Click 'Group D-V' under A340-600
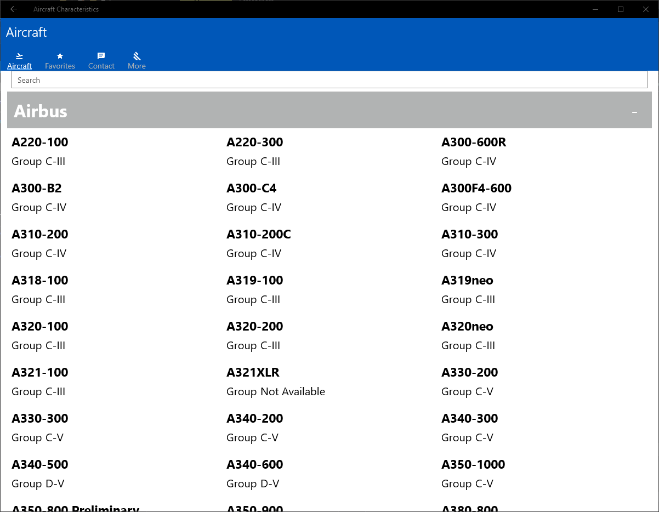 [x=253, y=484]
